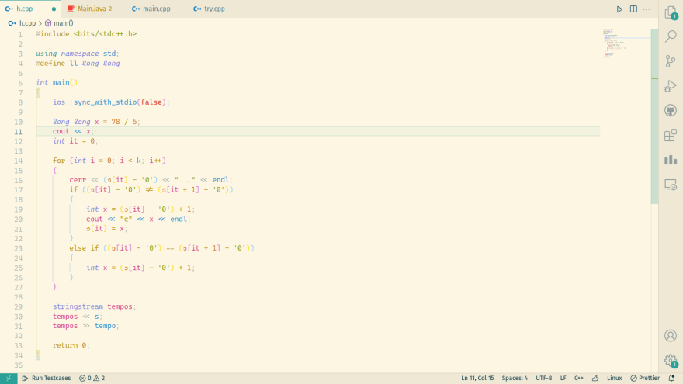Click 'int it = 0;' line
The width and height of the screenshot is (683, 384).
click(x=75, y=141)
